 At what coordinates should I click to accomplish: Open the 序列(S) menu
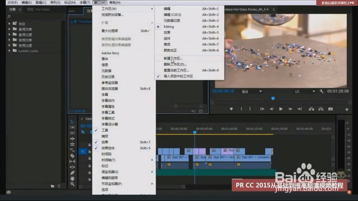(55, 2)
